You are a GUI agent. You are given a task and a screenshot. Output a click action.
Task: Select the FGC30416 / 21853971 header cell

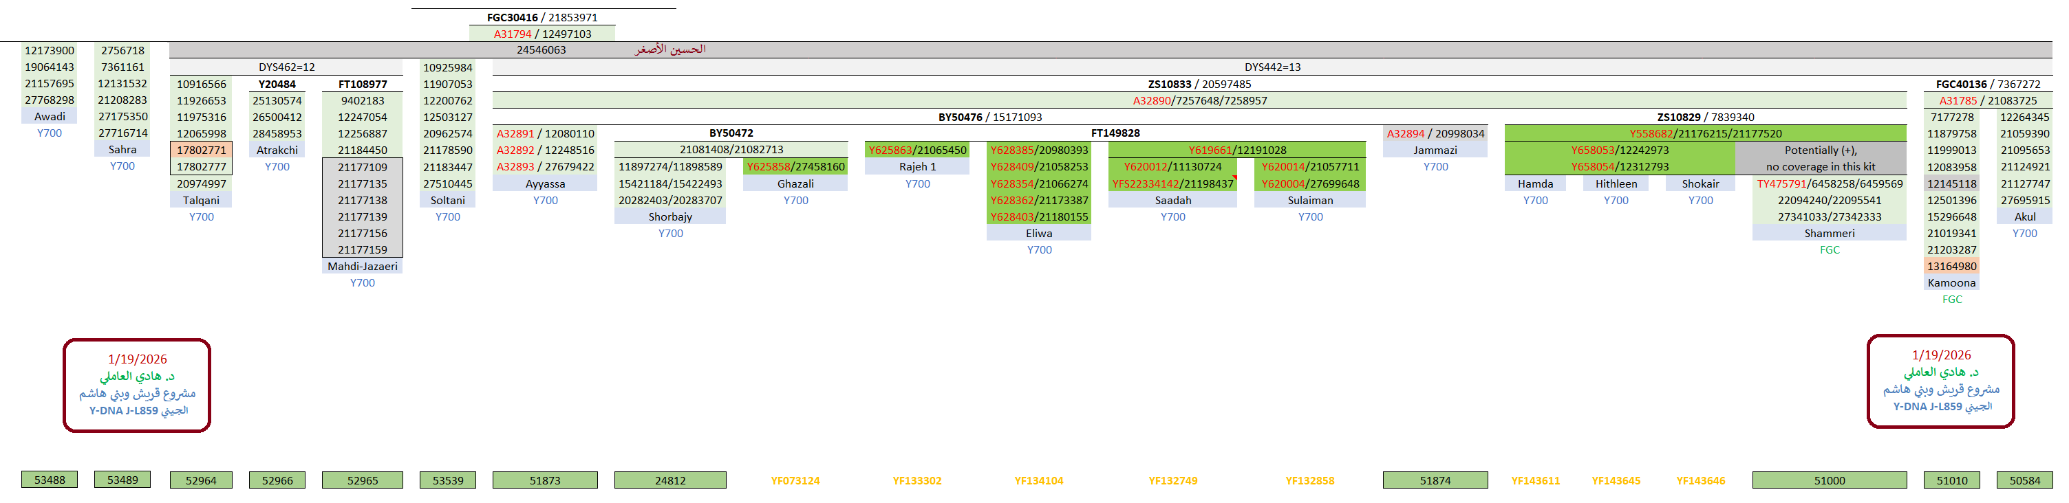tap(542, 18)
